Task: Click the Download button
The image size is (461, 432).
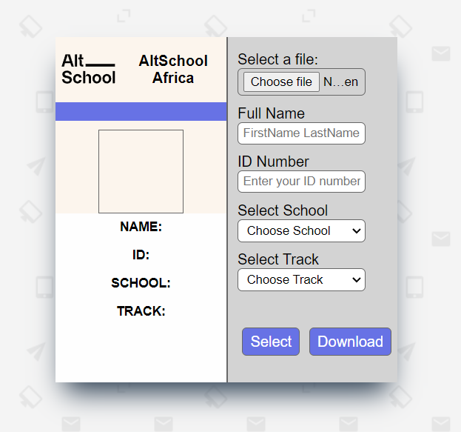Action: click(x=350, y=342)
